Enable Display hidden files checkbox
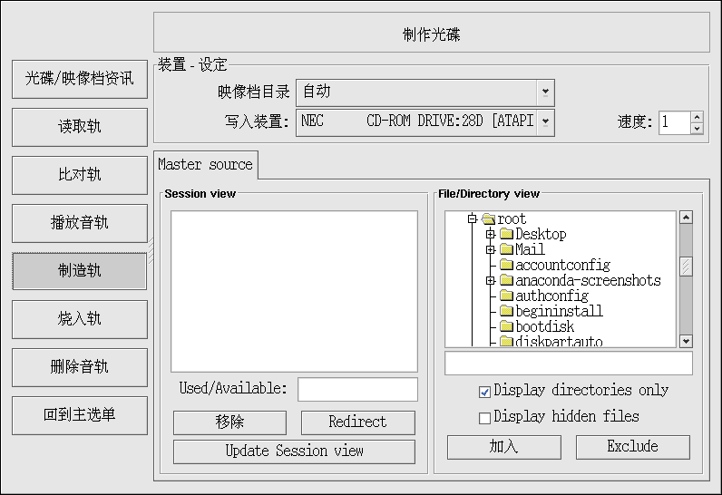 coord(484,417)
